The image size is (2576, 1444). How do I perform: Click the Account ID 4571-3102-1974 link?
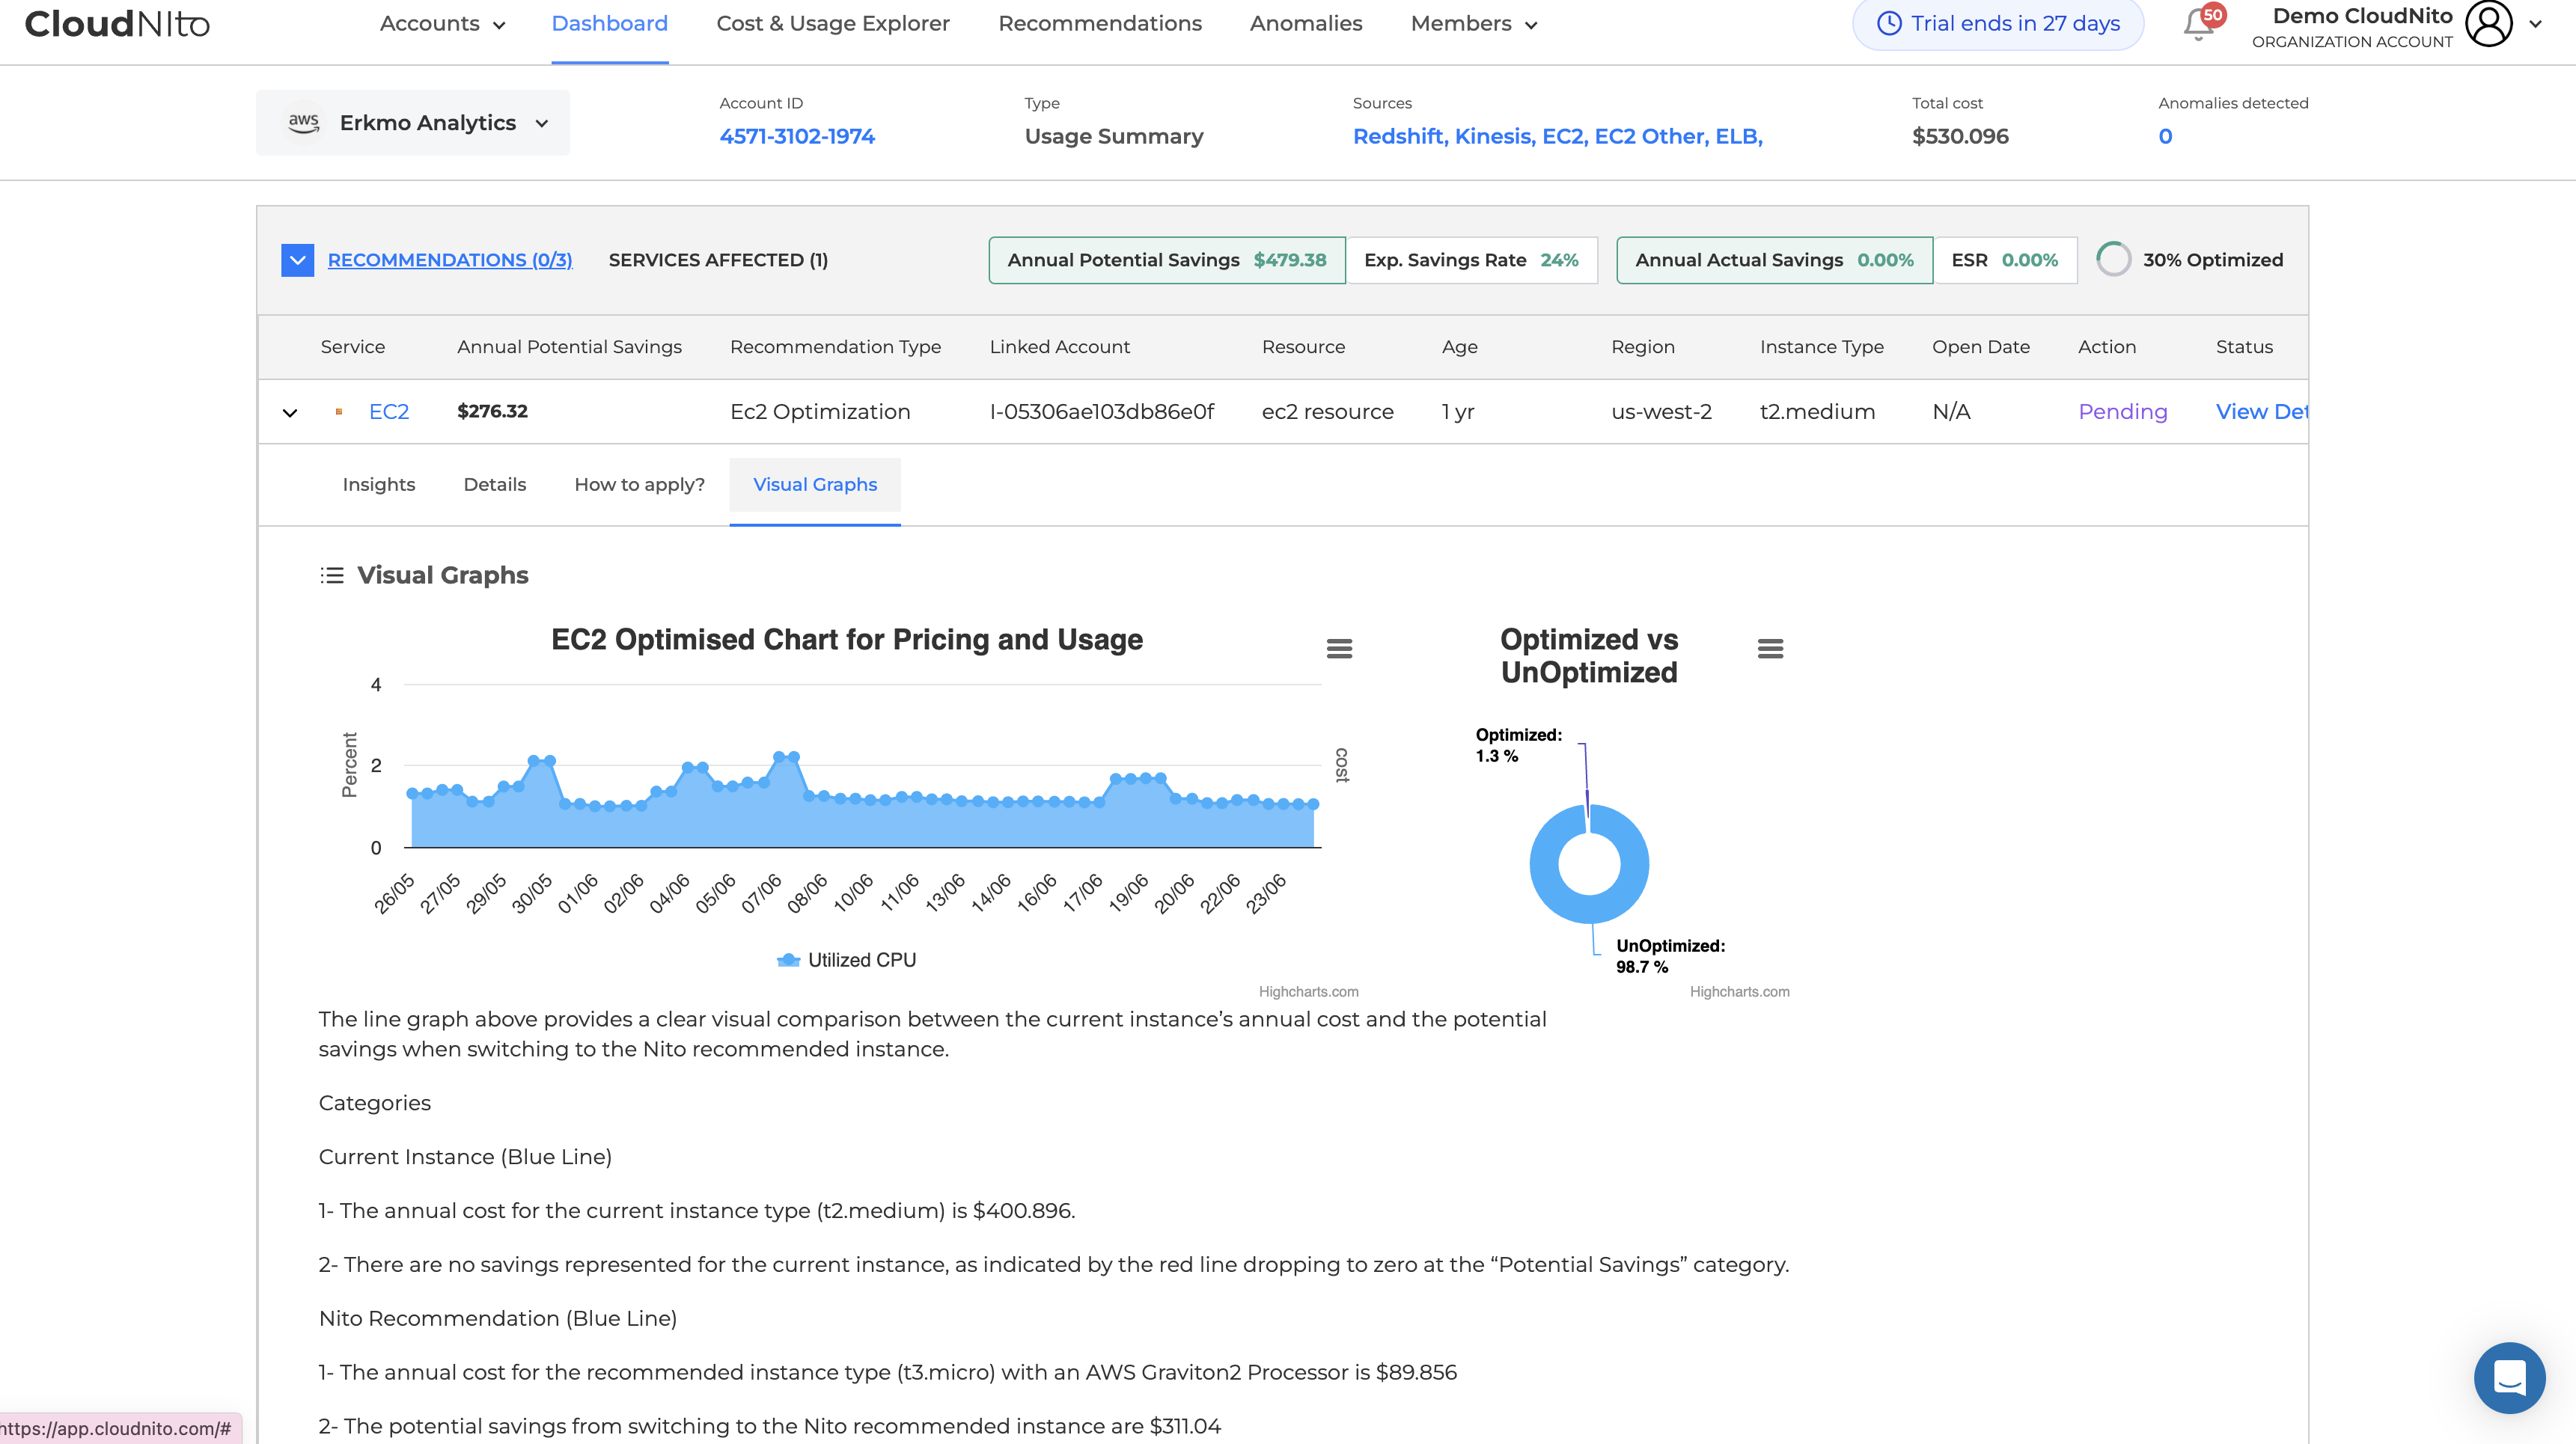pos(796,137)
